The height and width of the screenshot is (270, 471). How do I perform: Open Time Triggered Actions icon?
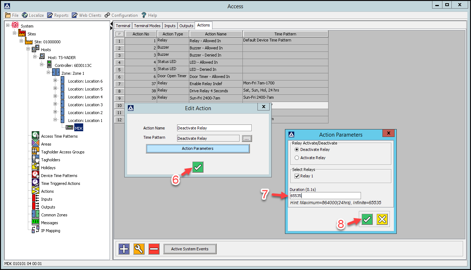pos(35,183)
